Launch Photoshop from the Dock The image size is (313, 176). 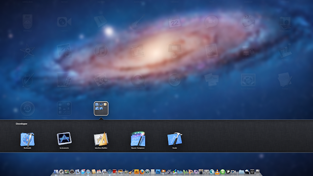coord(158,172)
